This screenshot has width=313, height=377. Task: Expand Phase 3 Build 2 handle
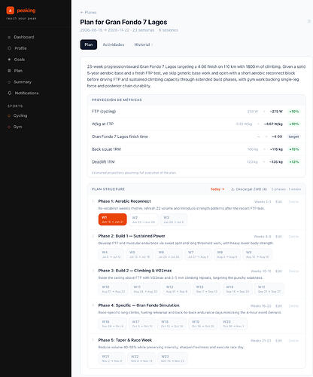93,271
